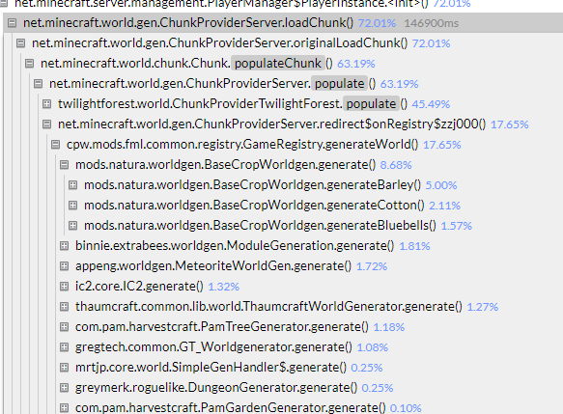Viewport: 563px width, 414px height.
Task: Expand PamTreeGenerator.generate() node
Action: [x=64, y=327]
